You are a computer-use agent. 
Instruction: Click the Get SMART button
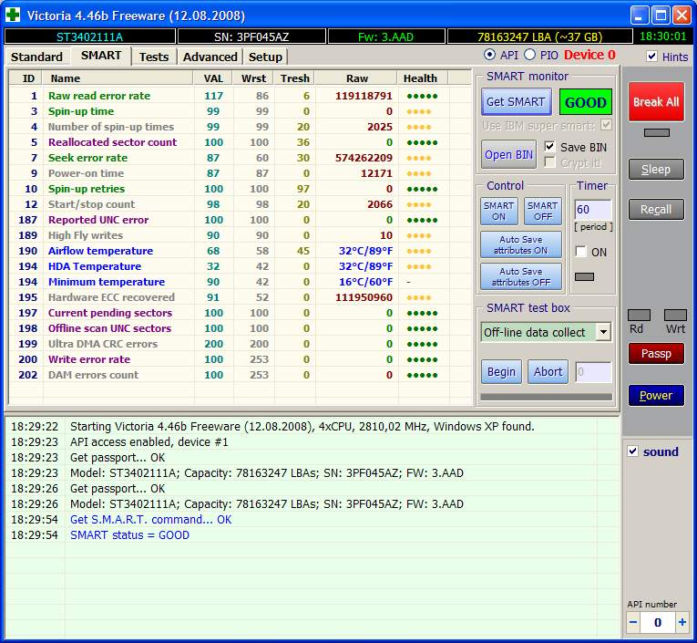tap(516, 102)
